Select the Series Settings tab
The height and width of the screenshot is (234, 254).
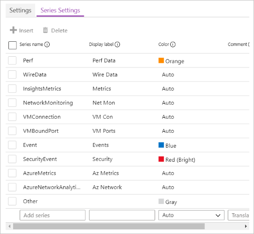60,10
